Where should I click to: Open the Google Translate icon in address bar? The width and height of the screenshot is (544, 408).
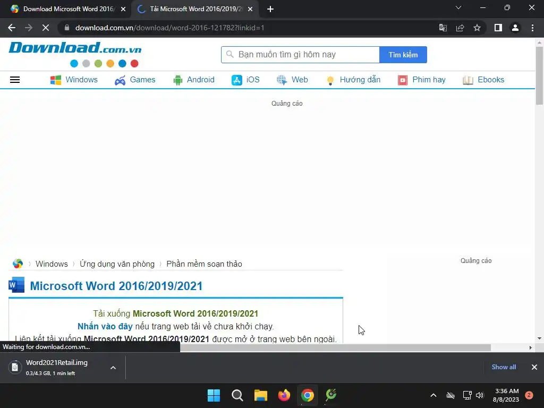pos(443,28)
